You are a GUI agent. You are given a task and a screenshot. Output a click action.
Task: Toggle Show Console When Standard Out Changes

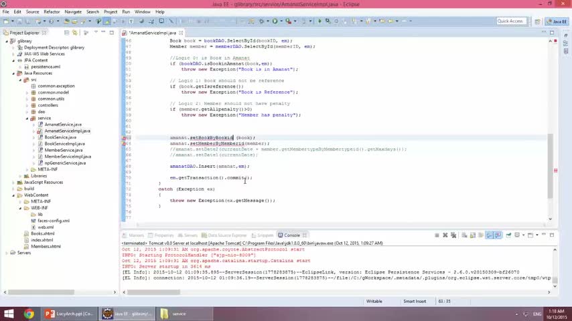tap(489, 235)
